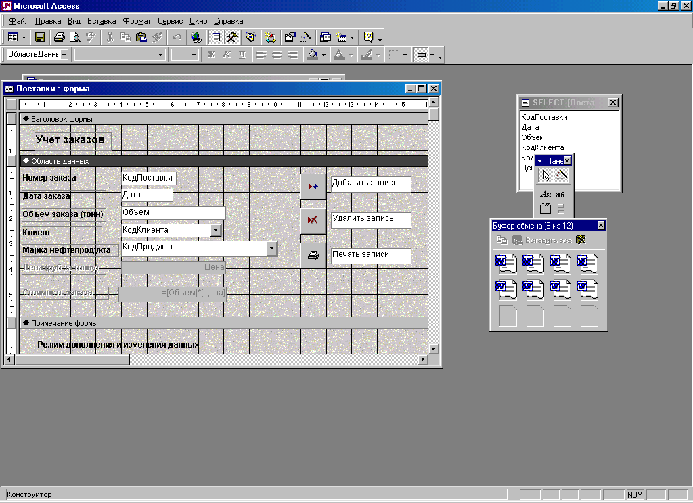The image size is (693, 503).
Task: Open Print Preview from the toolbar
Action: tap(74, 37)
